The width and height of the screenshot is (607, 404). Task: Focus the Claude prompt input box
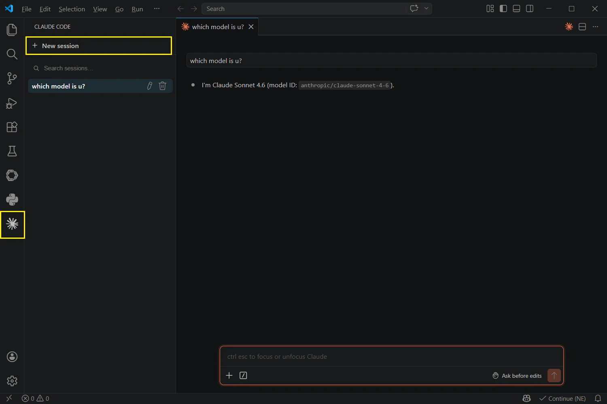[392, 356]
